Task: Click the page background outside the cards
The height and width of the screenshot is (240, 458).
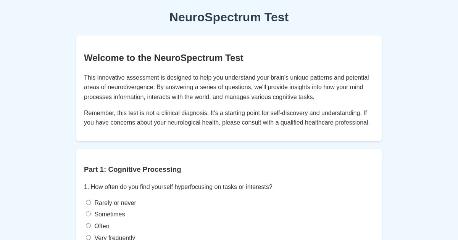Action: [38, 152]
